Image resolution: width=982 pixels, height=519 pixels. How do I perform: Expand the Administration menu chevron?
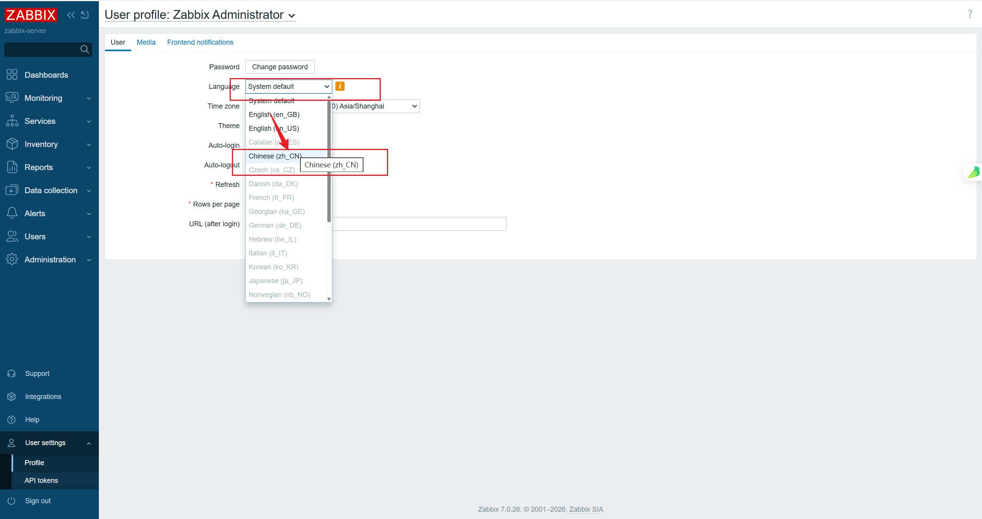click(89, 260)
